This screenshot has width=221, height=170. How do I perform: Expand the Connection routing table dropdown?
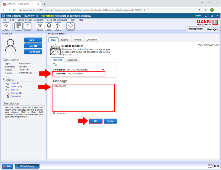(86, 70)
